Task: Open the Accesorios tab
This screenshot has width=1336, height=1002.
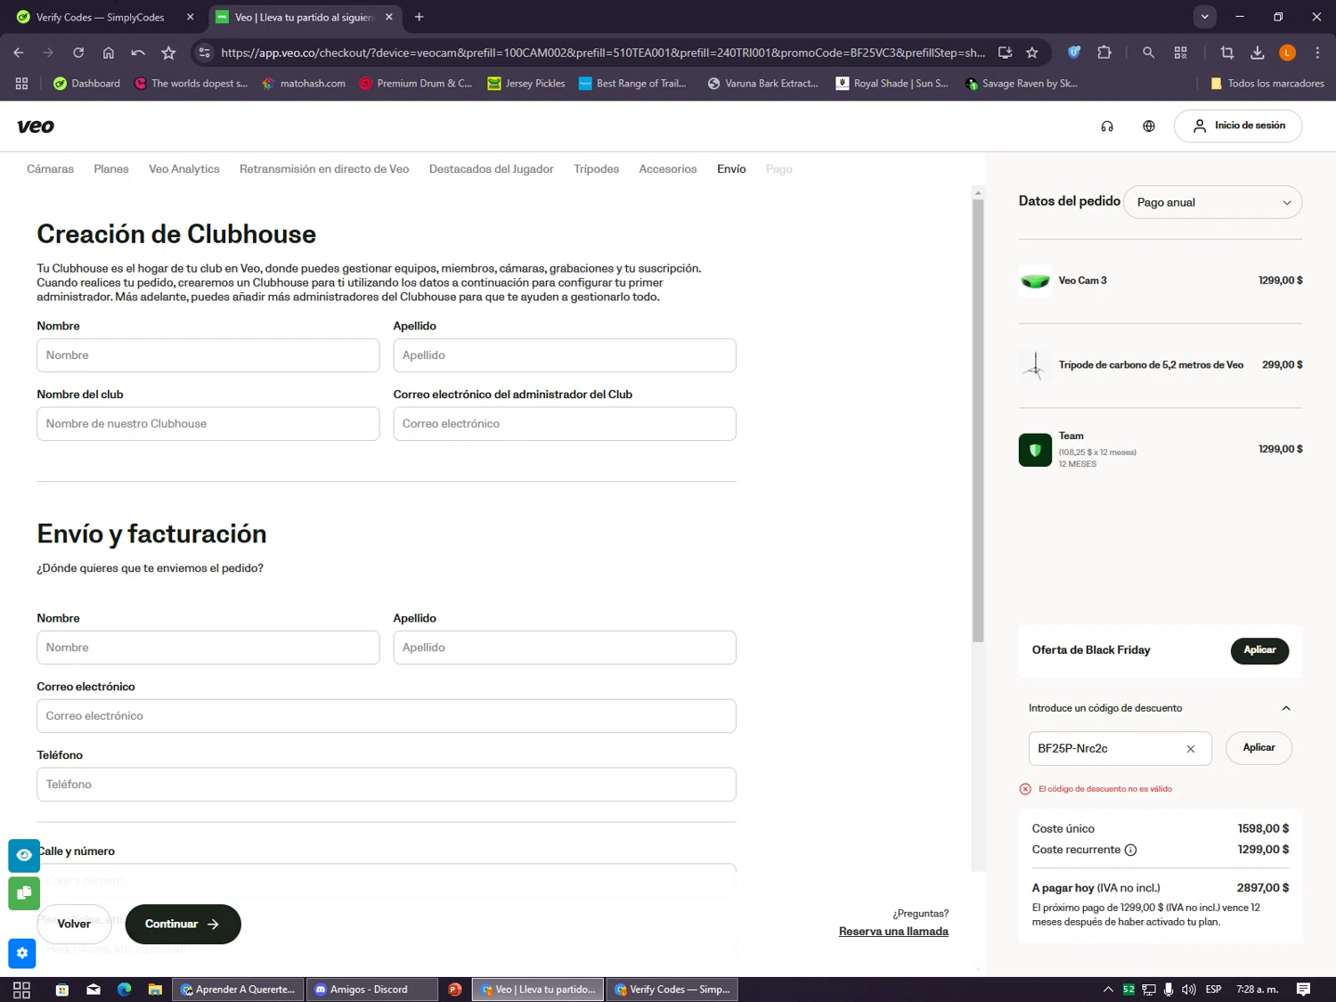Action: [x=668, y=169]
